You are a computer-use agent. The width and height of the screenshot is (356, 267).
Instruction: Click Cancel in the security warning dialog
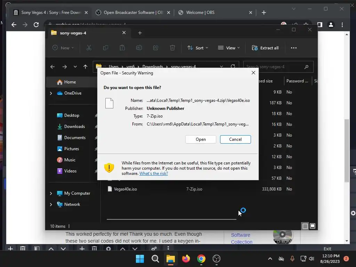(235, 139)
